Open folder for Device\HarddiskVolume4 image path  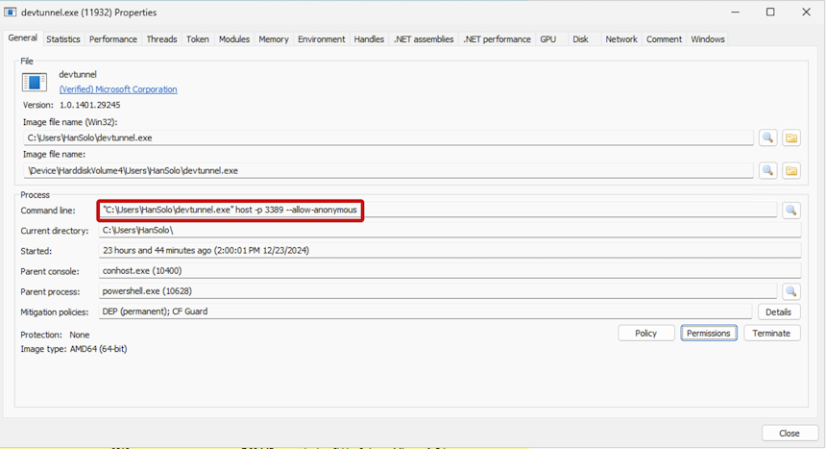(791, 170)
